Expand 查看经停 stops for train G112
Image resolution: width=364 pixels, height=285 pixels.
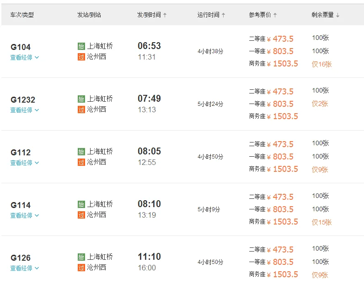tap(25, 163)
